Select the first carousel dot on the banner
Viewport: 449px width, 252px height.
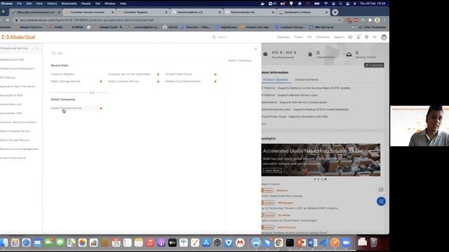point(315,179)
